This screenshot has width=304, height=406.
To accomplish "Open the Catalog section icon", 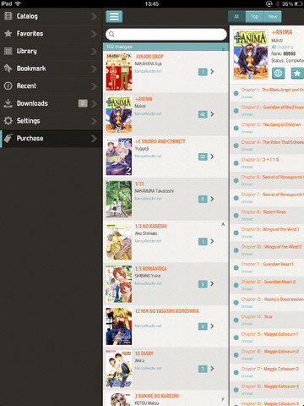I will (x=8, y=16).
